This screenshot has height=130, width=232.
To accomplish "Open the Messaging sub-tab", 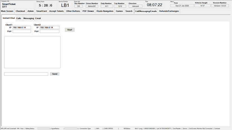I will [x=29, y=18].
